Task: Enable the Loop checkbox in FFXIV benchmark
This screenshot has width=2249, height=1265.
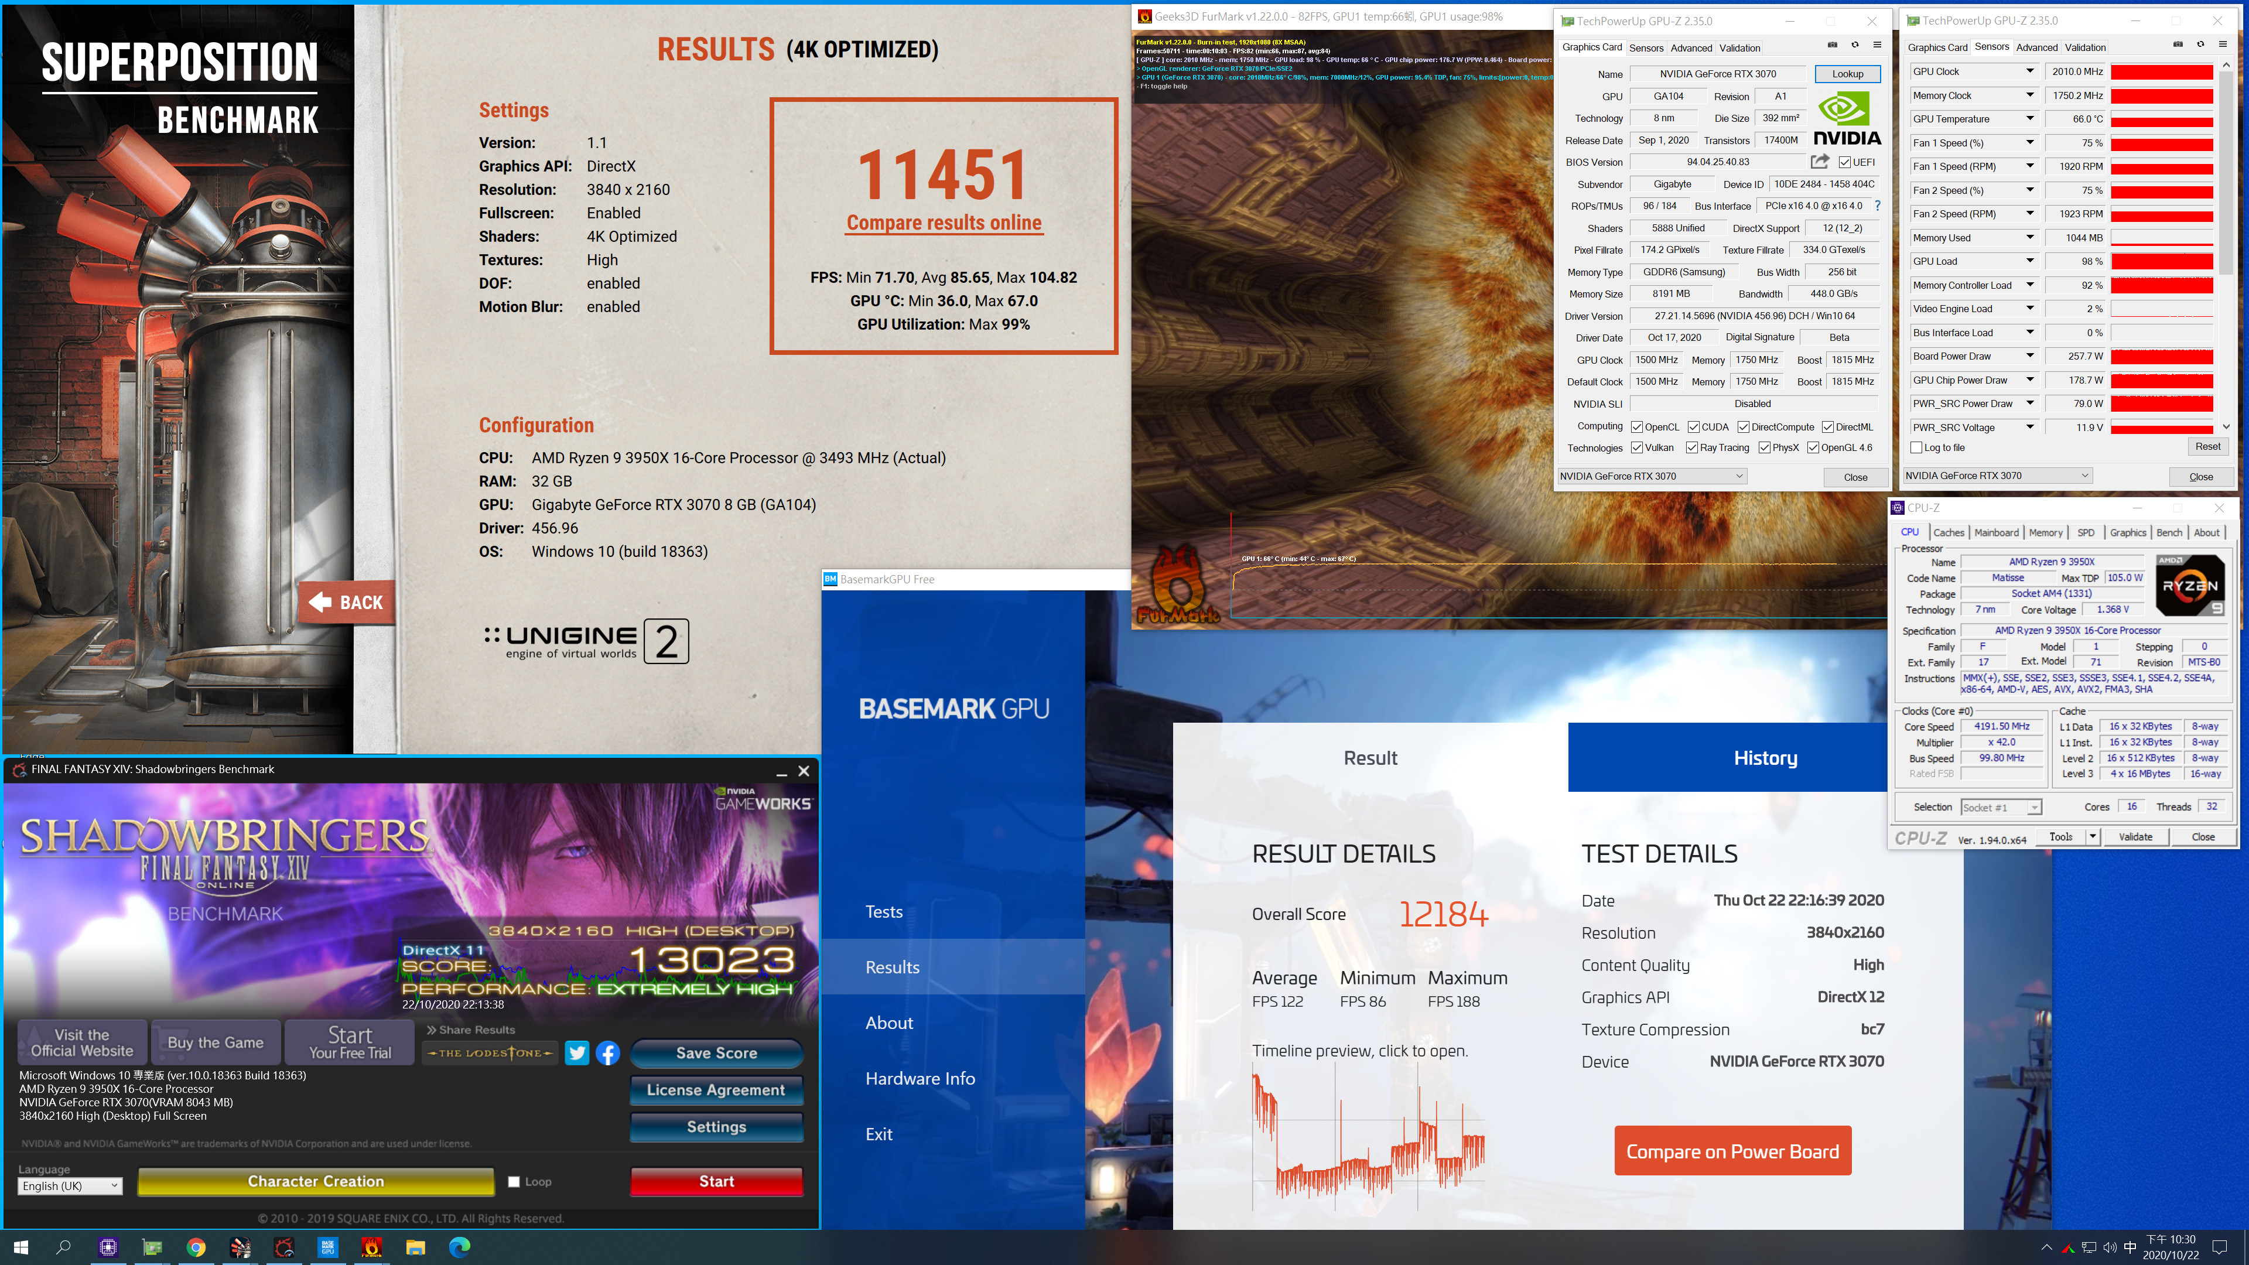Action: click(514, 1181)
